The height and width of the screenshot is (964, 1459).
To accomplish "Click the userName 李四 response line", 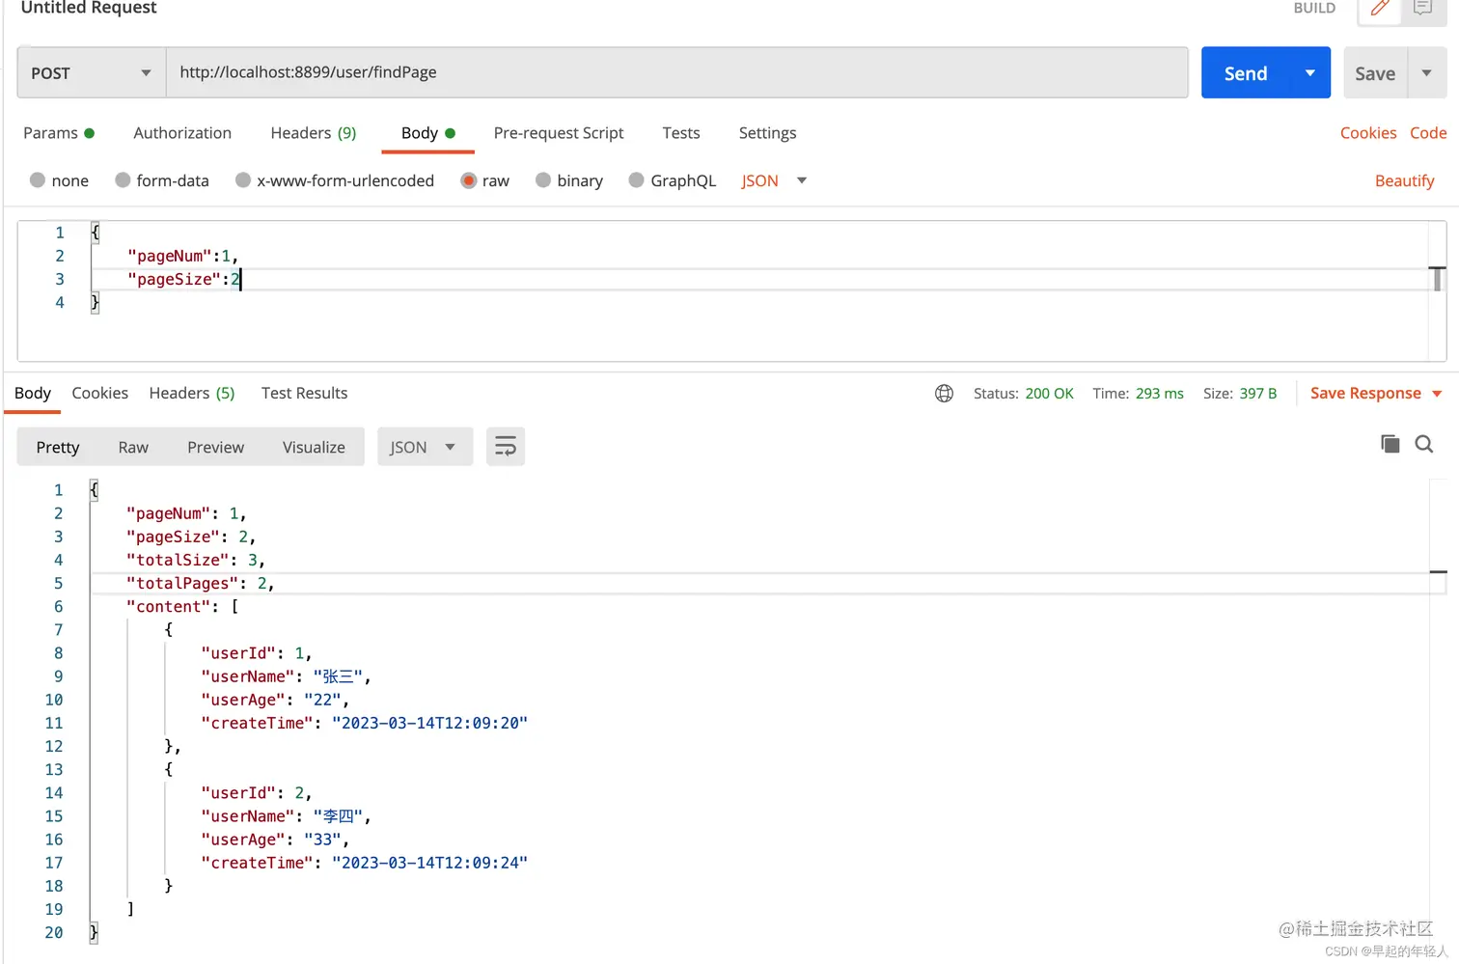I will pos(286,816).
